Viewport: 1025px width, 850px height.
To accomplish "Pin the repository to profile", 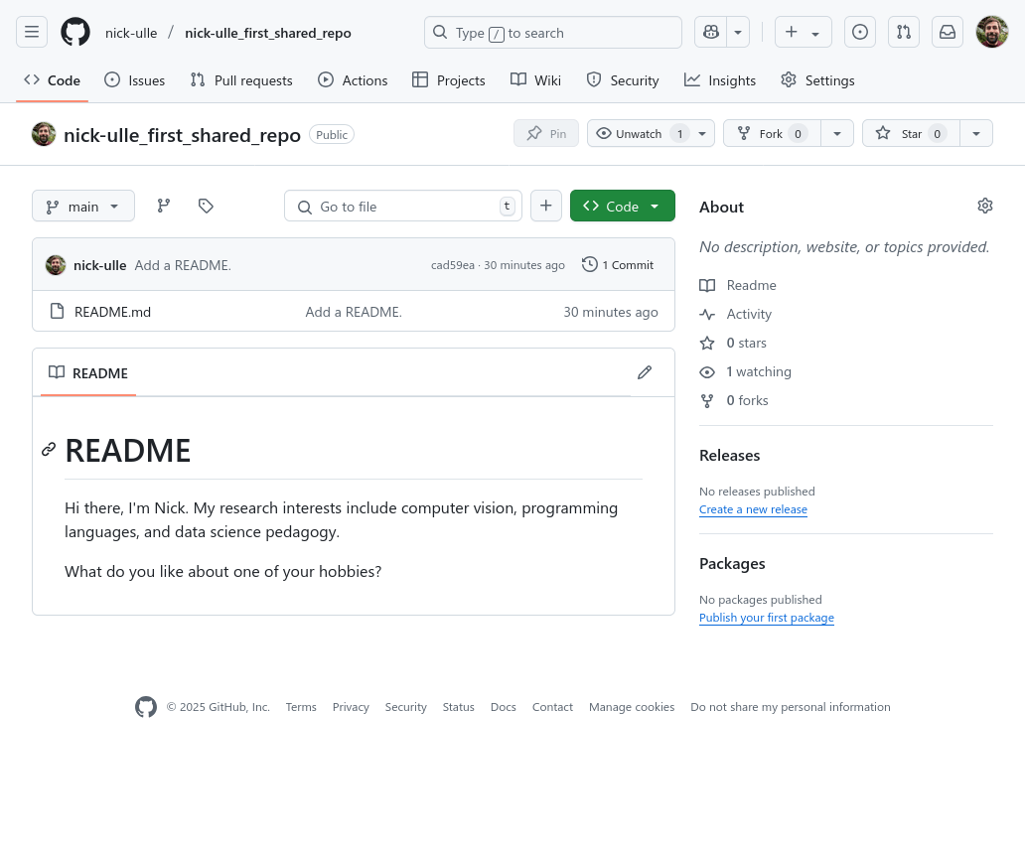I will coord(546,133).
